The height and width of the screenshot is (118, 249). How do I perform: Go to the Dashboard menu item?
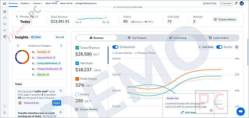point(13,3)
